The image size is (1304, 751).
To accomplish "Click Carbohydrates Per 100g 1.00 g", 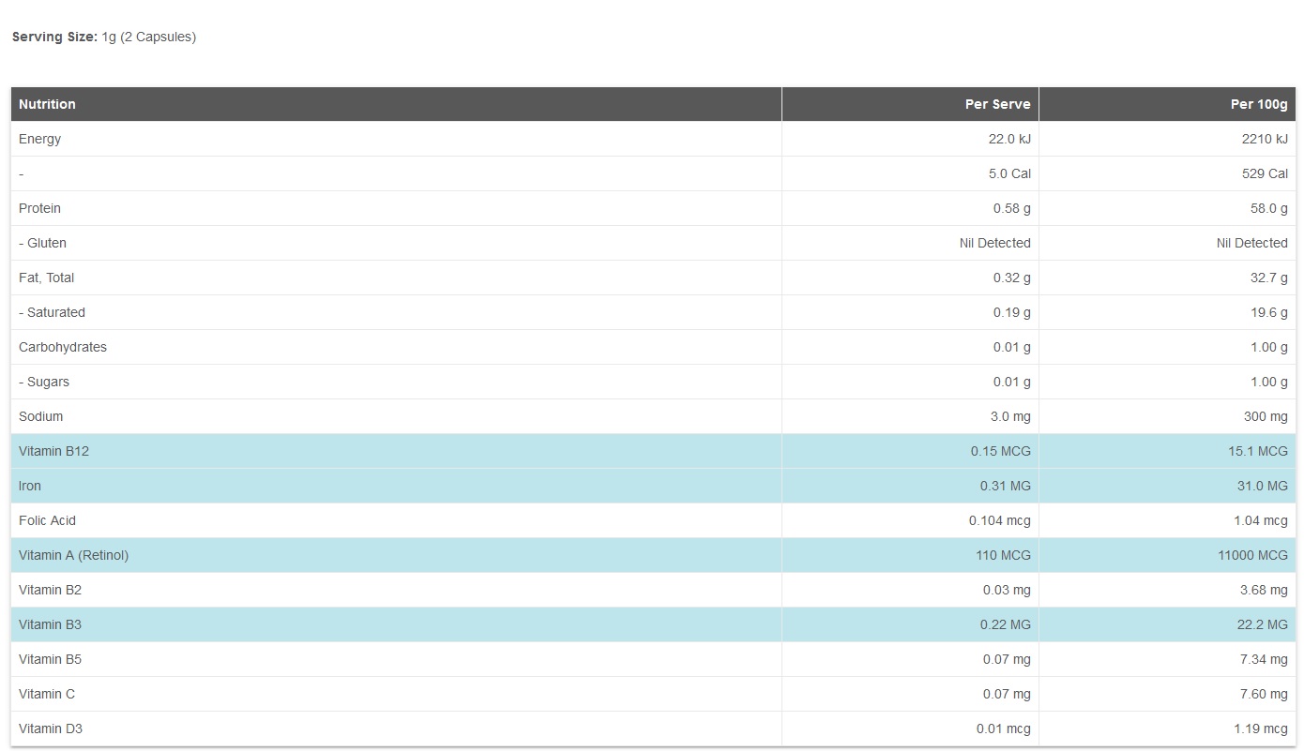I will tap(1269, 347).
